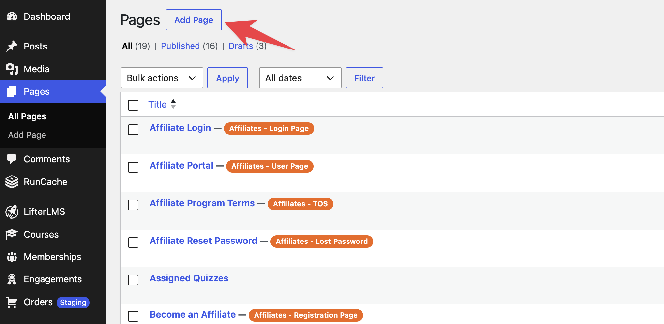Viewport: 664px width, 324px height.
Task: Click the RunCache stacked layers icon
Action: pos(12,182)
